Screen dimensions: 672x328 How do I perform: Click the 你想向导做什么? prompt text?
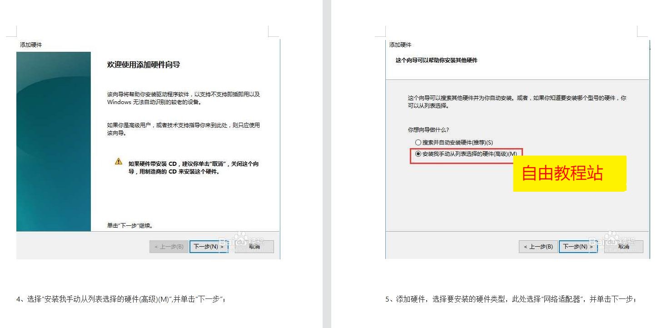point(428,130)
